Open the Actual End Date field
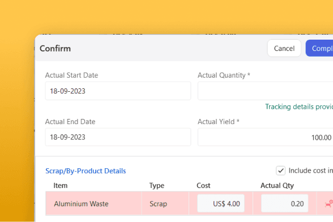Screen dimensions: 333x222 coord(118,137)
